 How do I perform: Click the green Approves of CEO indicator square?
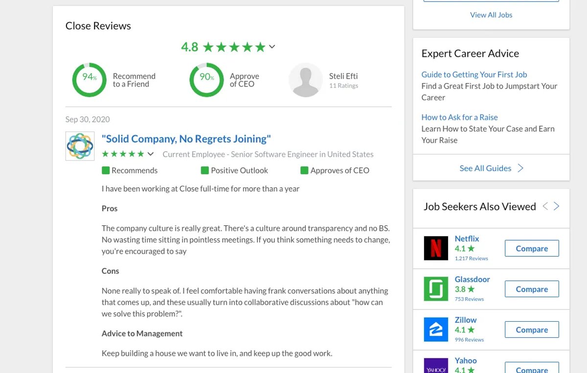(304, 170)
